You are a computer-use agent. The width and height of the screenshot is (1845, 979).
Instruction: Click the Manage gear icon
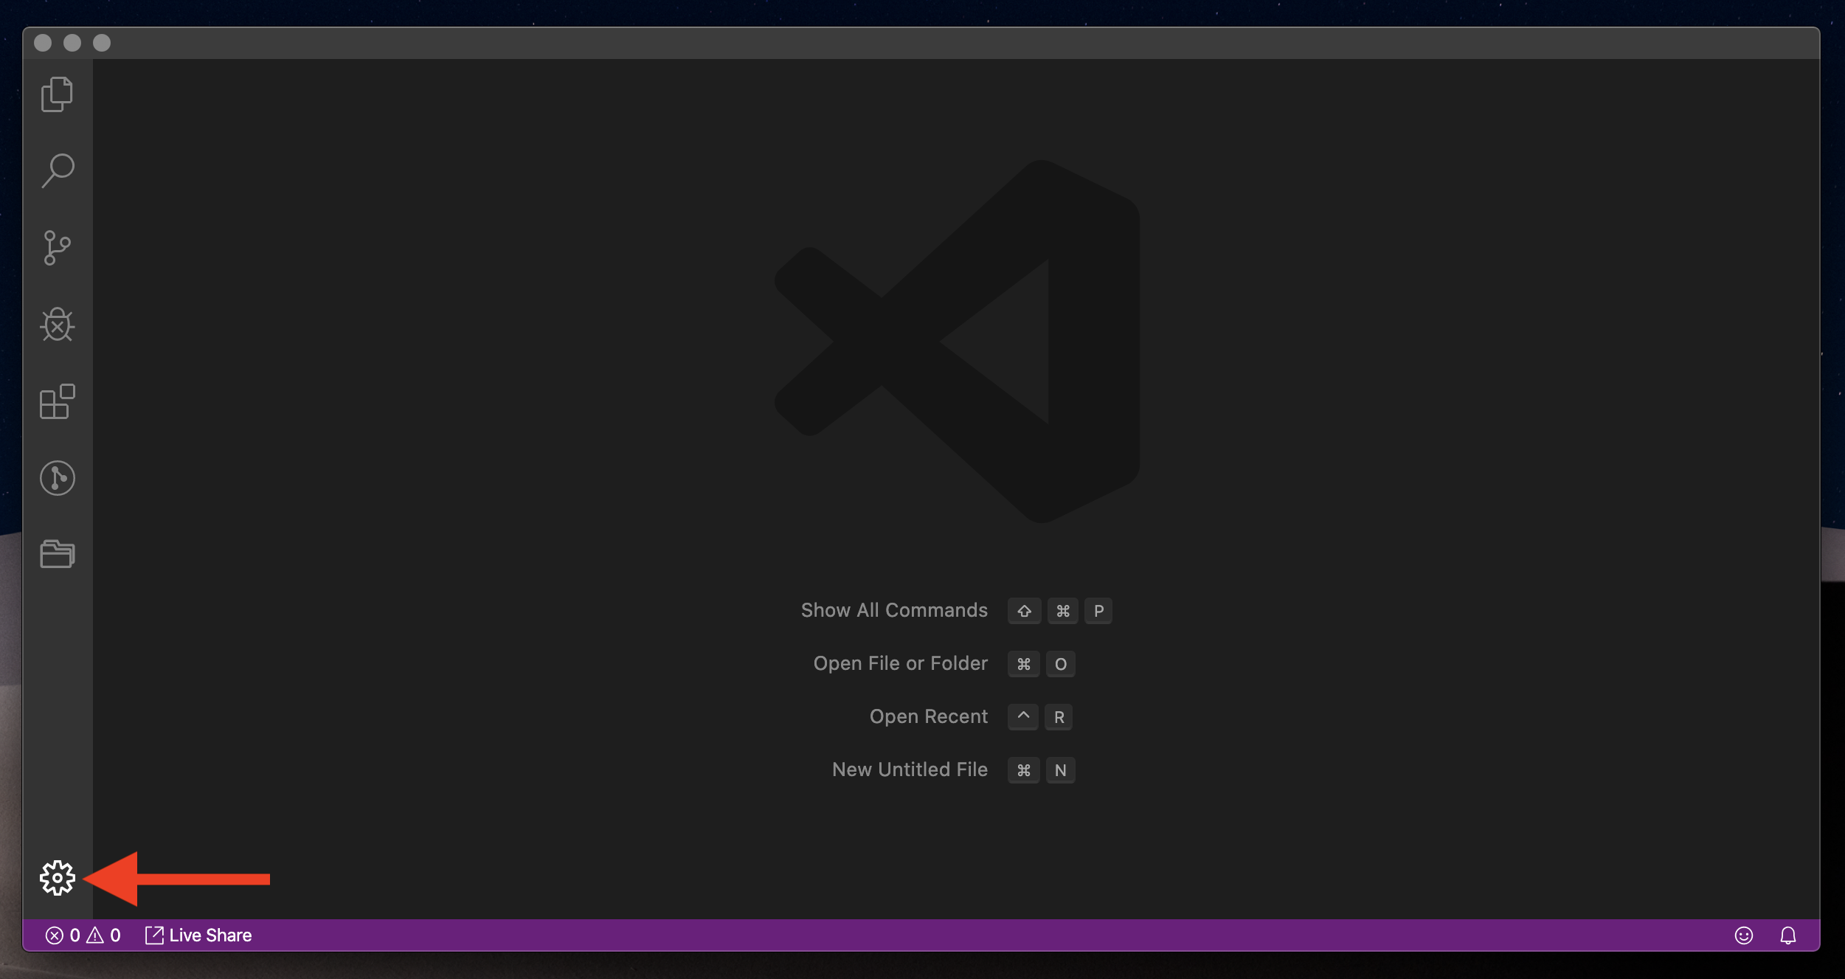(x=57, y=878)
